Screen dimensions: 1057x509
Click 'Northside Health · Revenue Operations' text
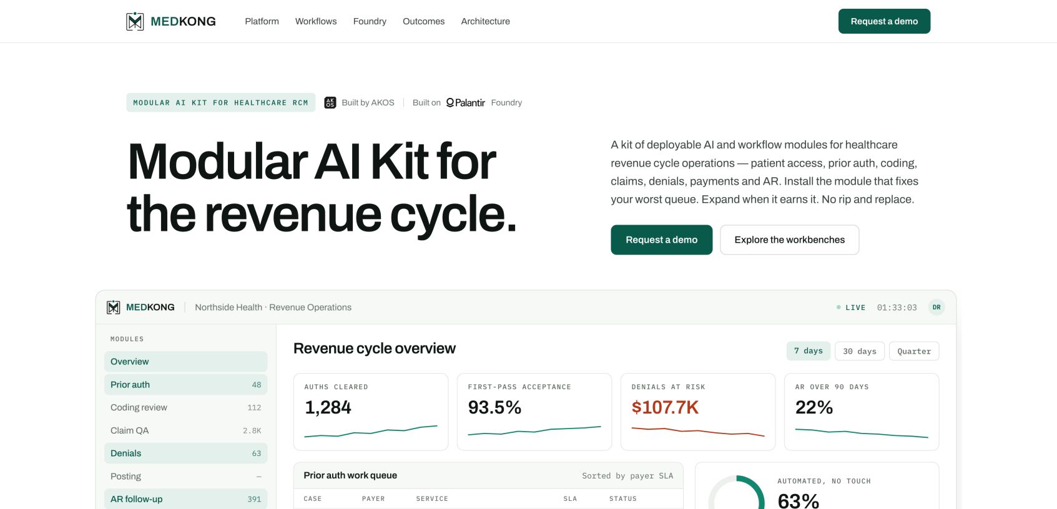273,308
